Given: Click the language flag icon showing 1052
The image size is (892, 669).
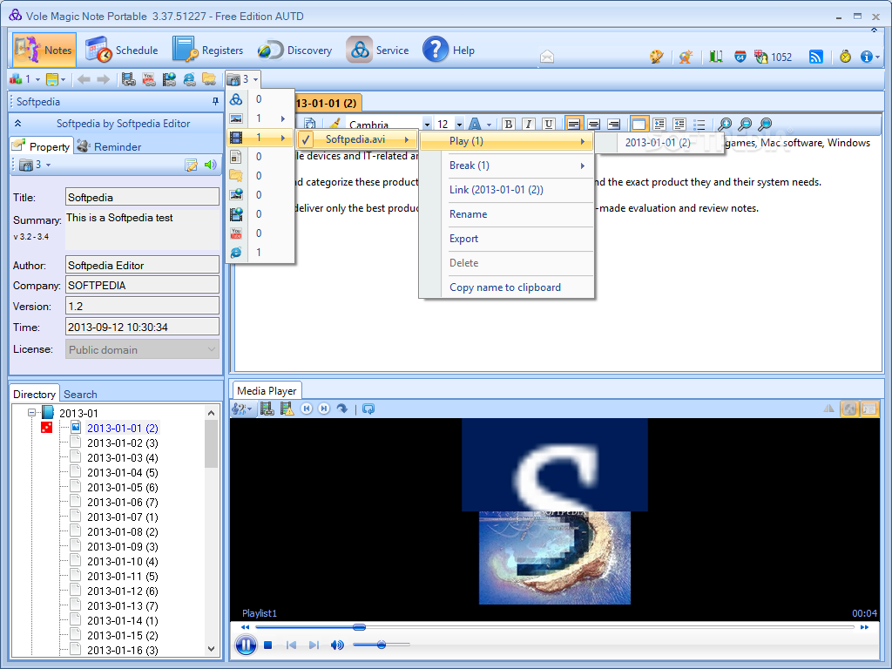Looking at the screenshot, I should click(x=773, y=57).
